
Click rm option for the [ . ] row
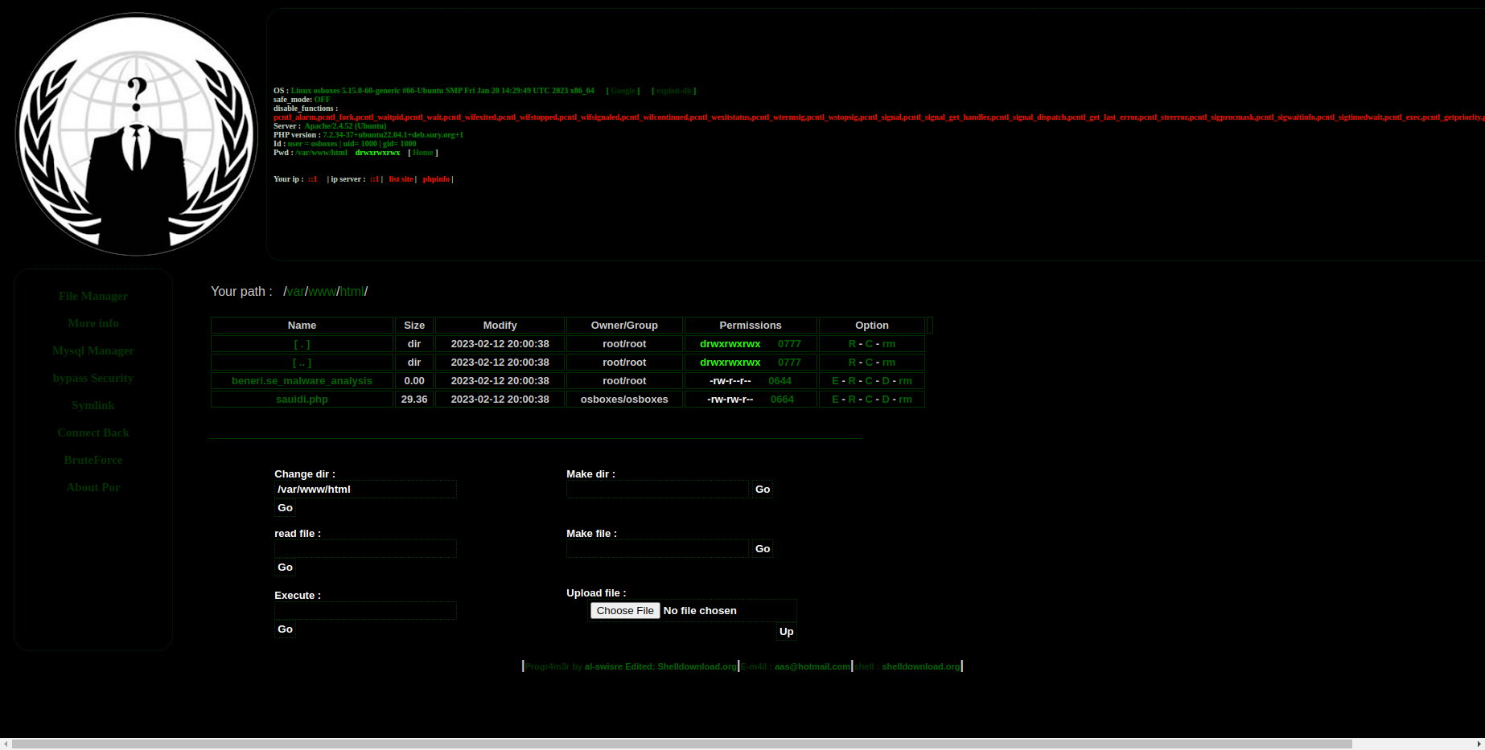point(889,344)
